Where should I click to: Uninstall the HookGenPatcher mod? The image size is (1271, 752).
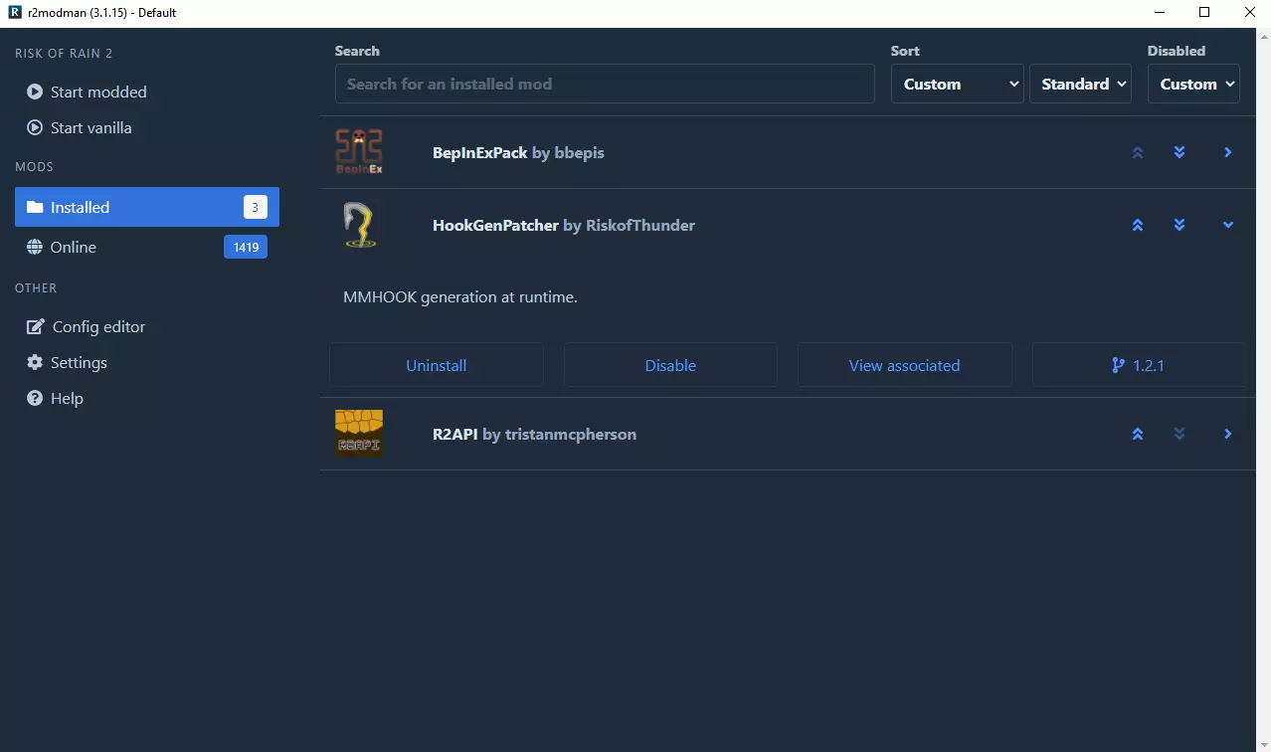point(437,365)
